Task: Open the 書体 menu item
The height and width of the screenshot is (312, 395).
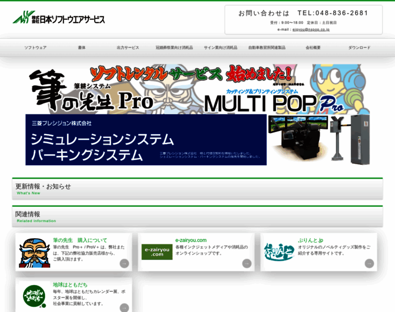Action: click(82, 48)
